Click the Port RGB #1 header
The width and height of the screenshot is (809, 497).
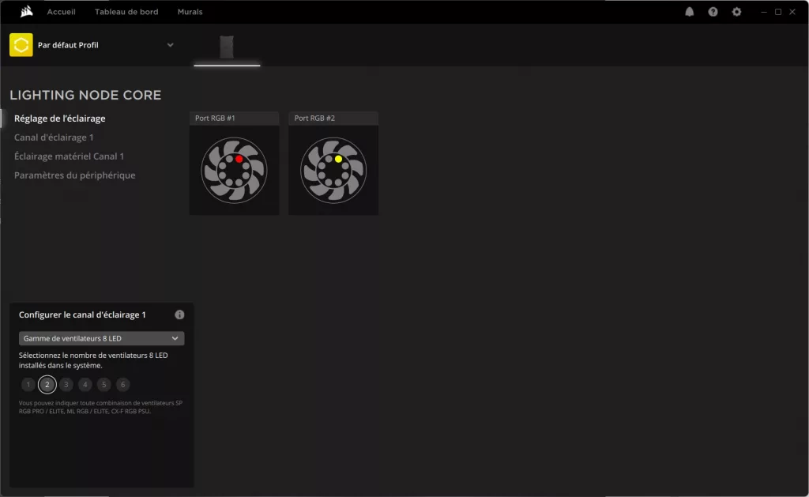[234, 119]
